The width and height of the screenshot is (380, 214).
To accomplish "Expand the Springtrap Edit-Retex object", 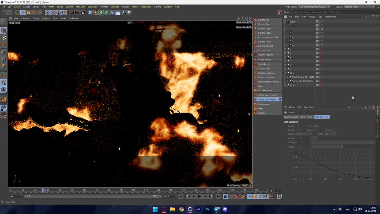I will click(x=287, y=81).
